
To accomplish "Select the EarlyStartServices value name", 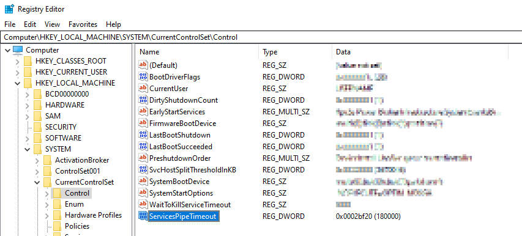I will click(x=177, y=112).
